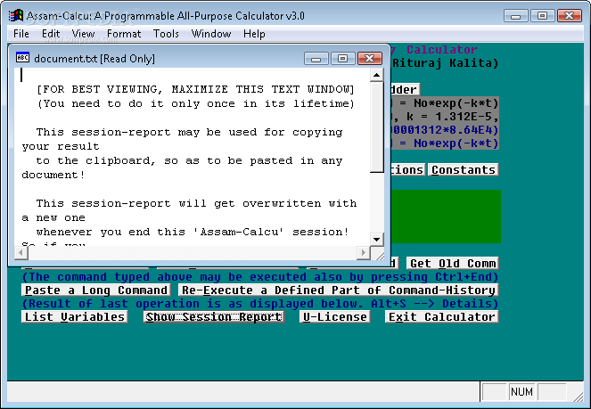Open the Edit menu
Viewport: 591px width, 409px height.
51,34
